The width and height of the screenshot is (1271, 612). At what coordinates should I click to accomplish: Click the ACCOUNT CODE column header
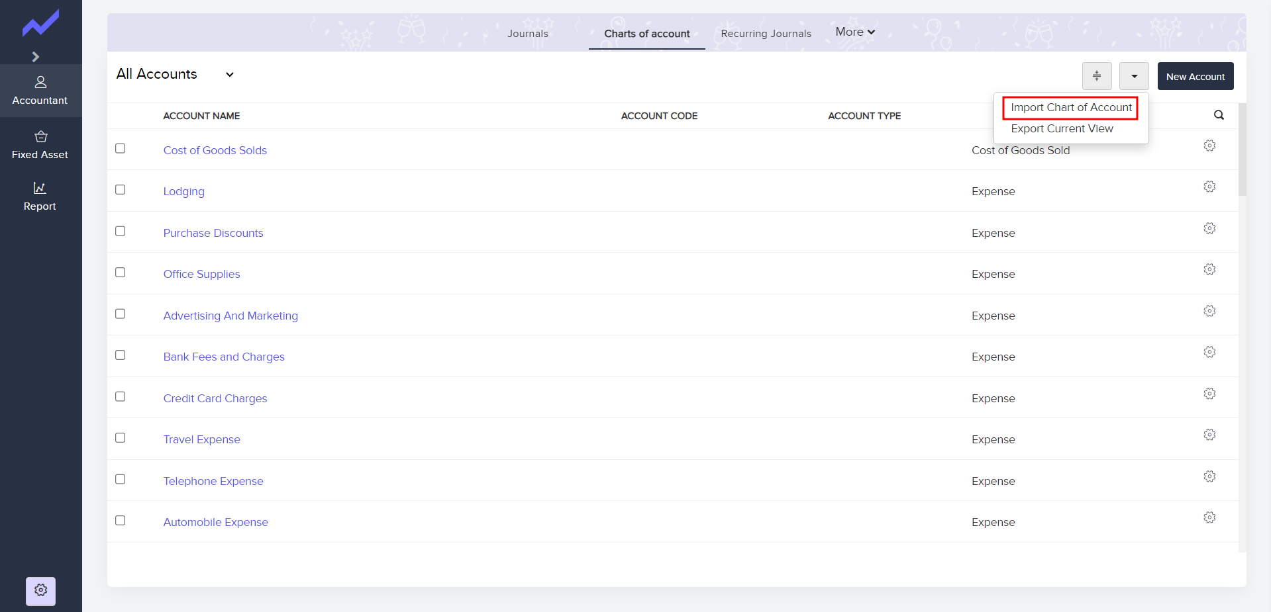[x=659, y=116]
